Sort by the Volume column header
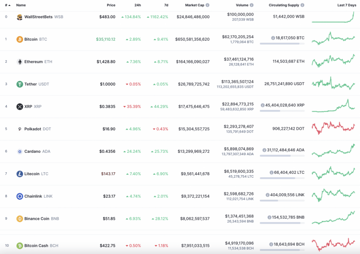Image resolution: width=360 pixels, height=254 pixels. point(242,5)
